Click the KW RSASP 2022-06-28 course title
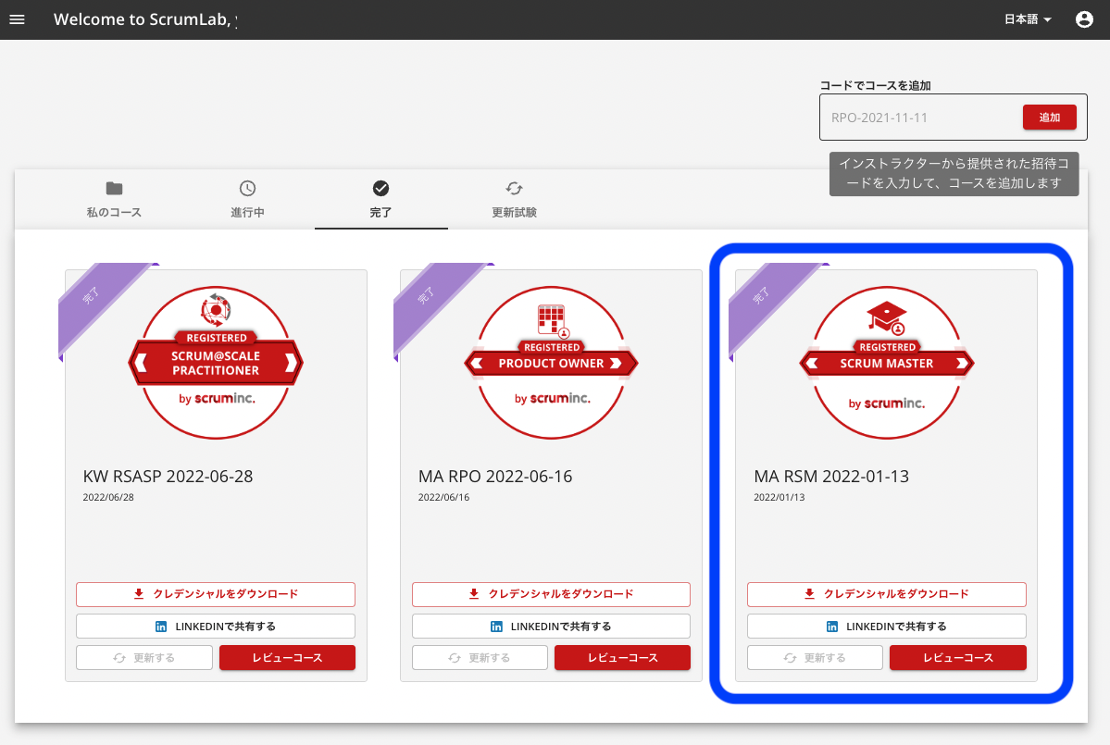The height and width of the screenshot is (745, 1110). (x=168, y=476)
